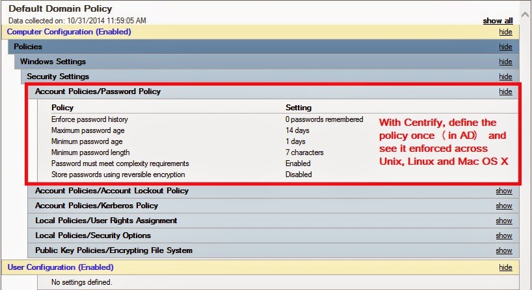The image size is (532, 290).
Task: Expand Local Policies/User Rights Assignment header
Action: (x=273, y=221)
